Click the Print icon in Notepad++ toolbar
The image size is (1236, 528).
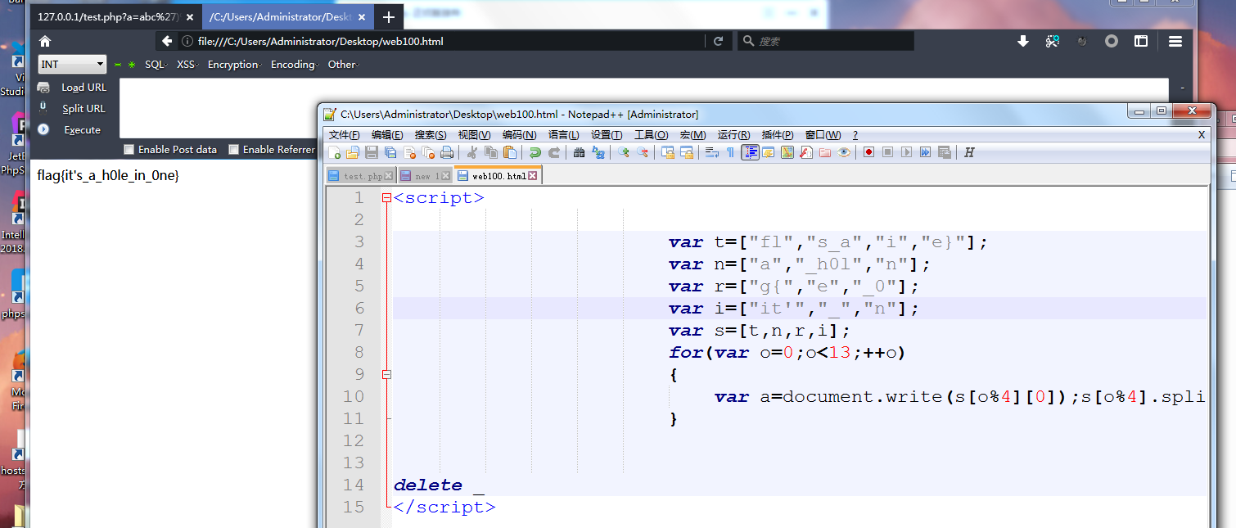447,152
